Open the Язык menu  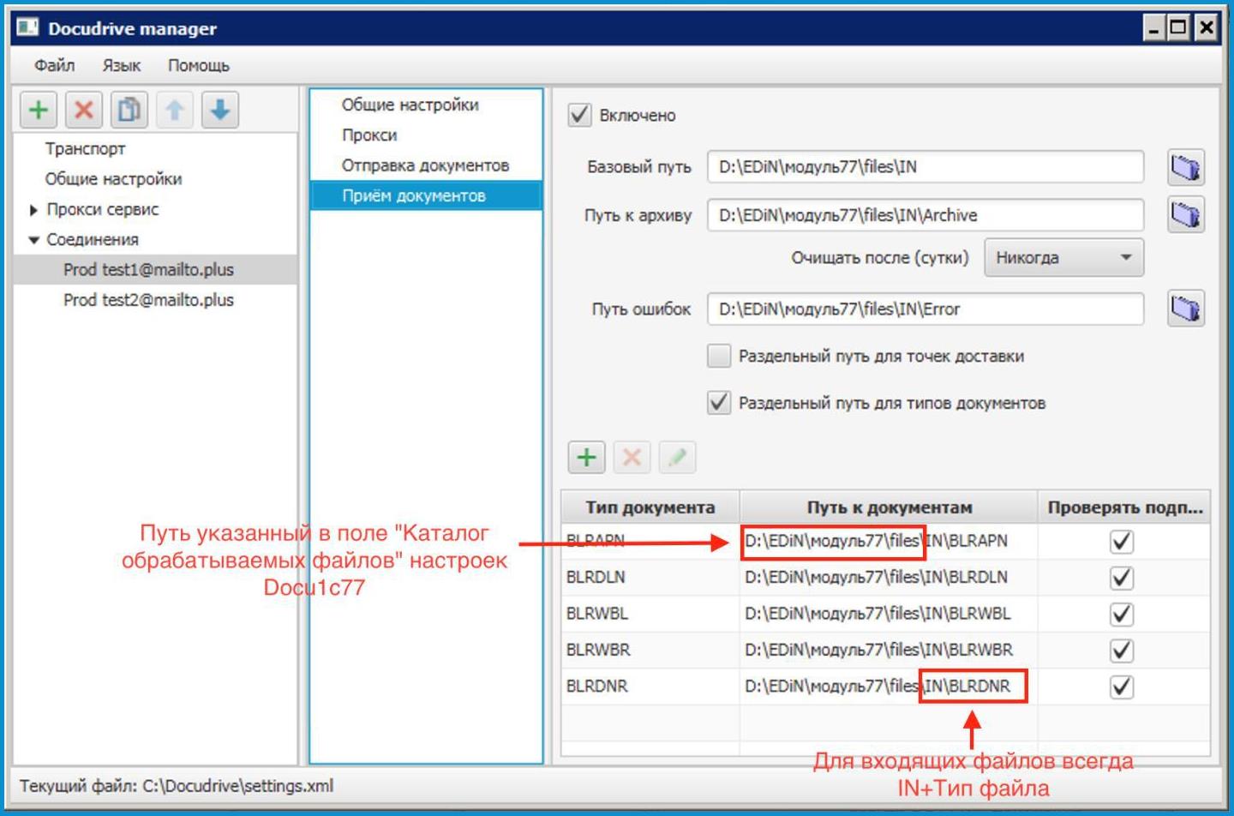(121, 66)
